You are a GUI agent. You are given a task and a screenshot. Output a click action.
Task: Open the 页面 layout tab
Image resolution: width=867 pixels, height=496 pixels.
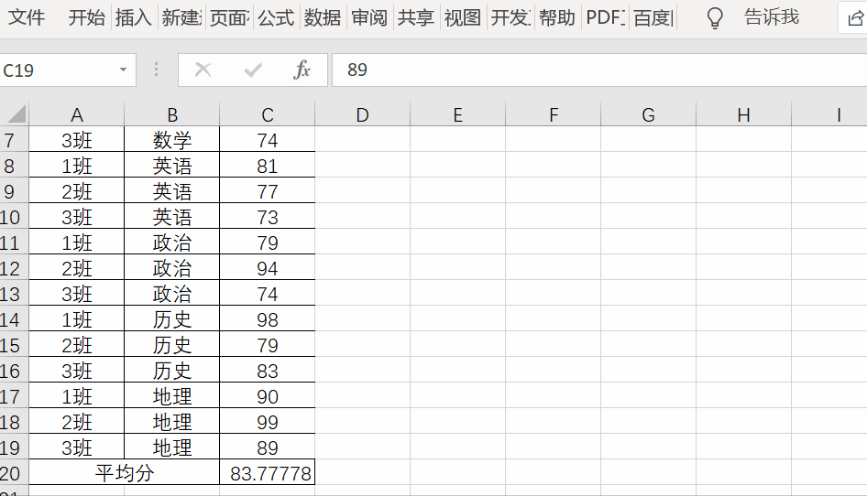[229, 17]
